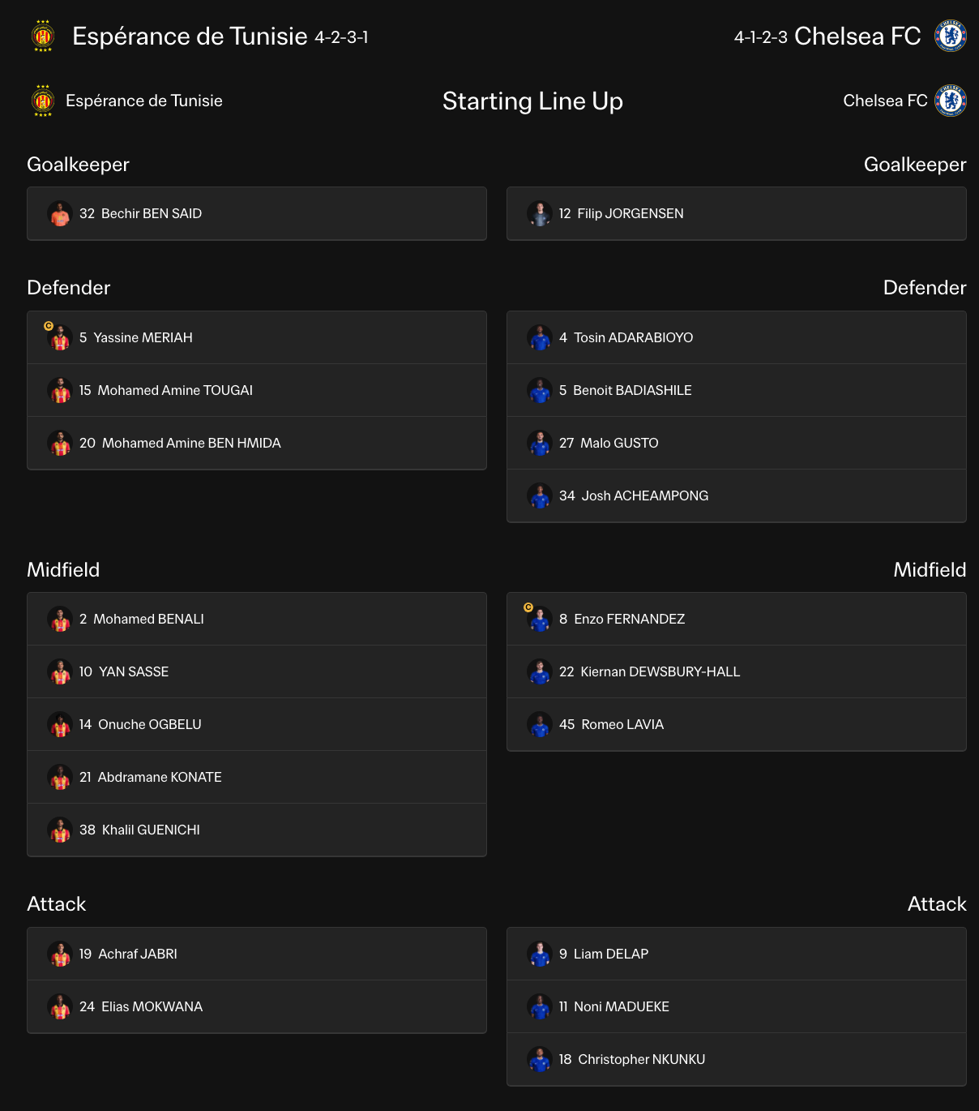This screenshot has width=979, height=1111.
Task: Click Espérance de Tunisie crest in top header
Action: [43, 36]
